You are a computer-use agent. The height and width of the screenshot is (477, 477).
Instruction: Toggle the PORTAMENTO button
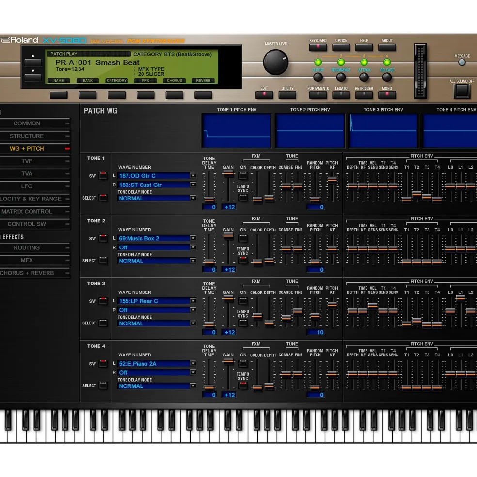(x=318, y=95)
